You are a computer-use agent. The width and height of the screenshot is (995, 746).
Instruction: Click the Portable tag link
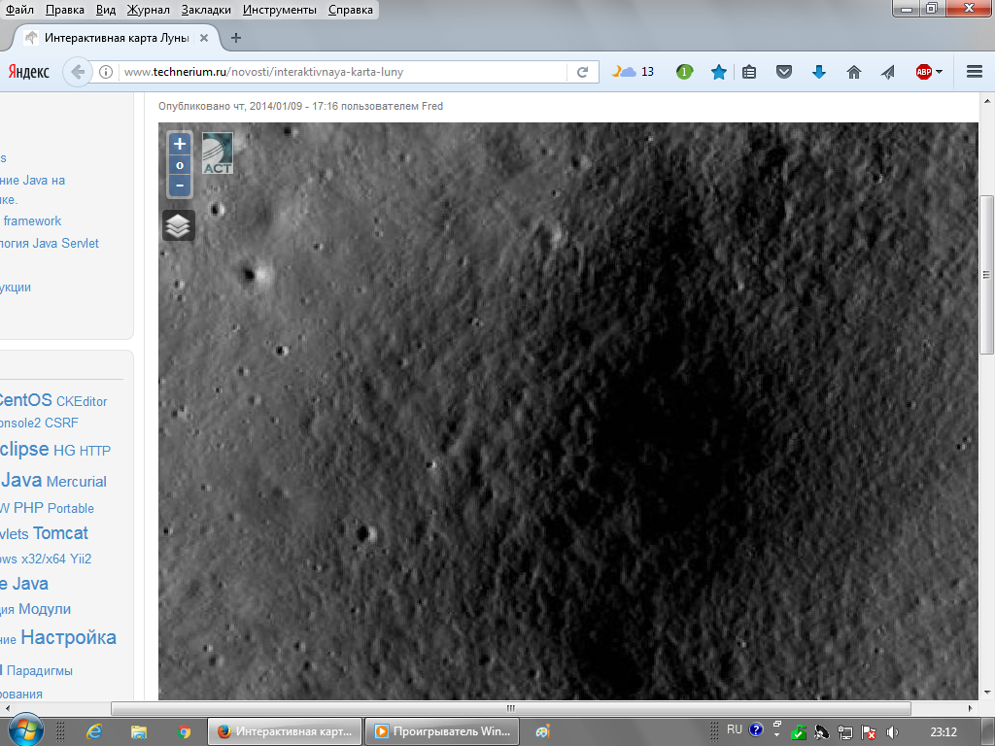pyautogui.click(x=70, y=509)
